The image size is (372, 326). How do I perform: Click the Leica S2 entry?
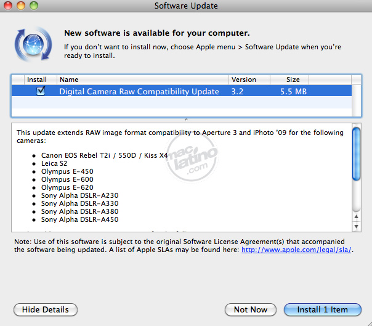tap(54, 163)
